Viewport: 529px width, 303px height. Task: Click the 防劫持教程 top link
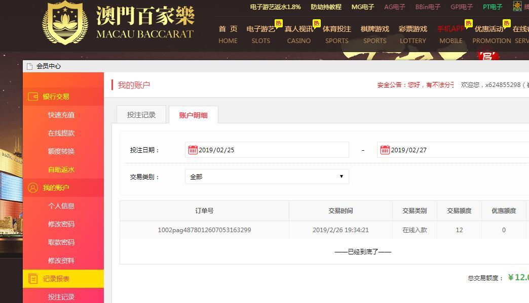coord(326,7)
